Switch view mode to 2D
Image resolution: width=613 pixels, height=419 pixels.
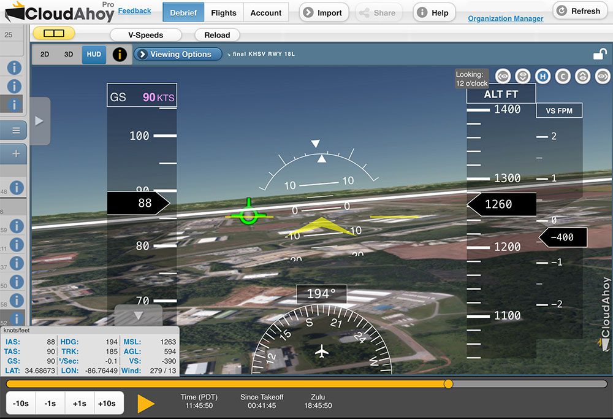(x=45, y=55)
